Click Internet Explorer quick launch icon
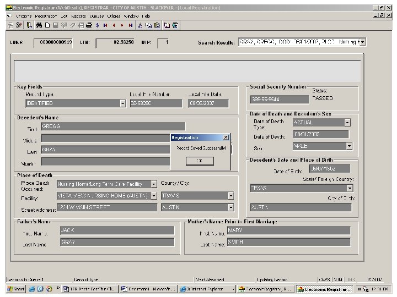397x297 pixels. click(x=32, y=289)
